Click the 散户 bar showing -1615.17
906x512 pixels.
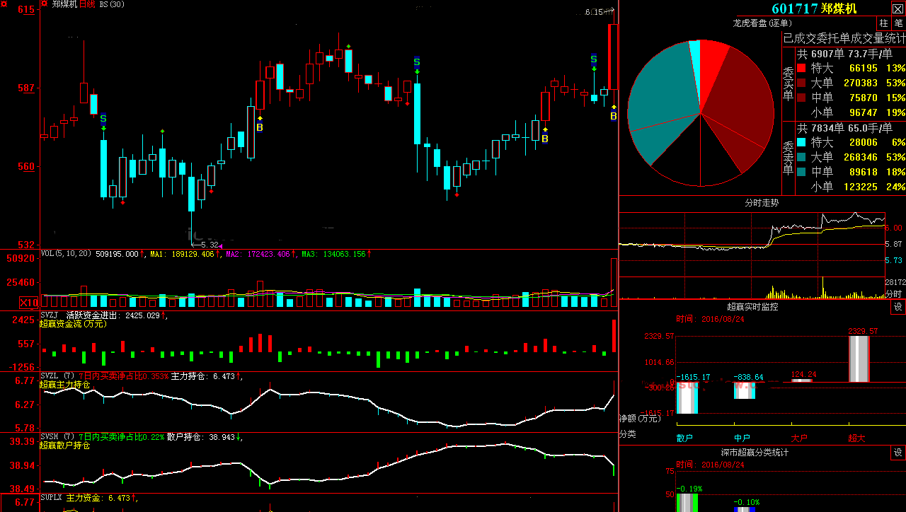687,397
